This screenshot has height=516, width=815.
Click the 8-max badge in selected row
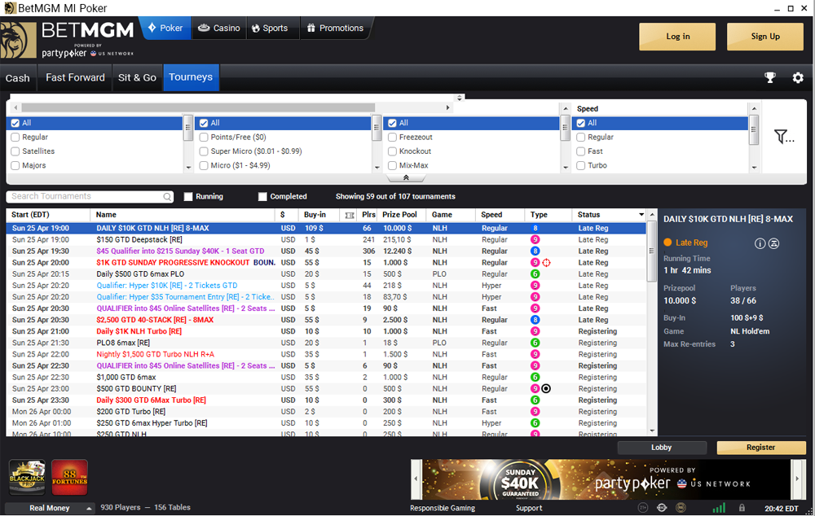(535, 229)
